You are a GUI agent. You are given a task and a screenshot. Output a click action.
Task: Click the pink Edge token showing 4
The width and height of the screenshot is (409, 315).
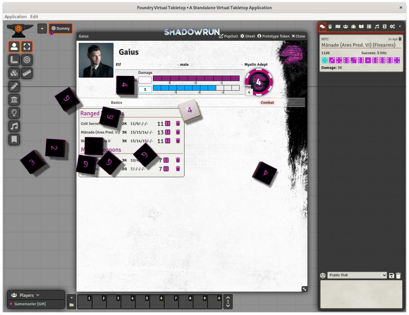(x=259, y=82)
